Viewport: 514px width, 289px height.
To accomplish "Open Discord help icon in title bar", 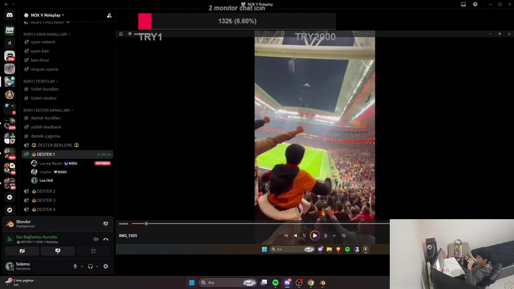I will [x=475, y=4].
